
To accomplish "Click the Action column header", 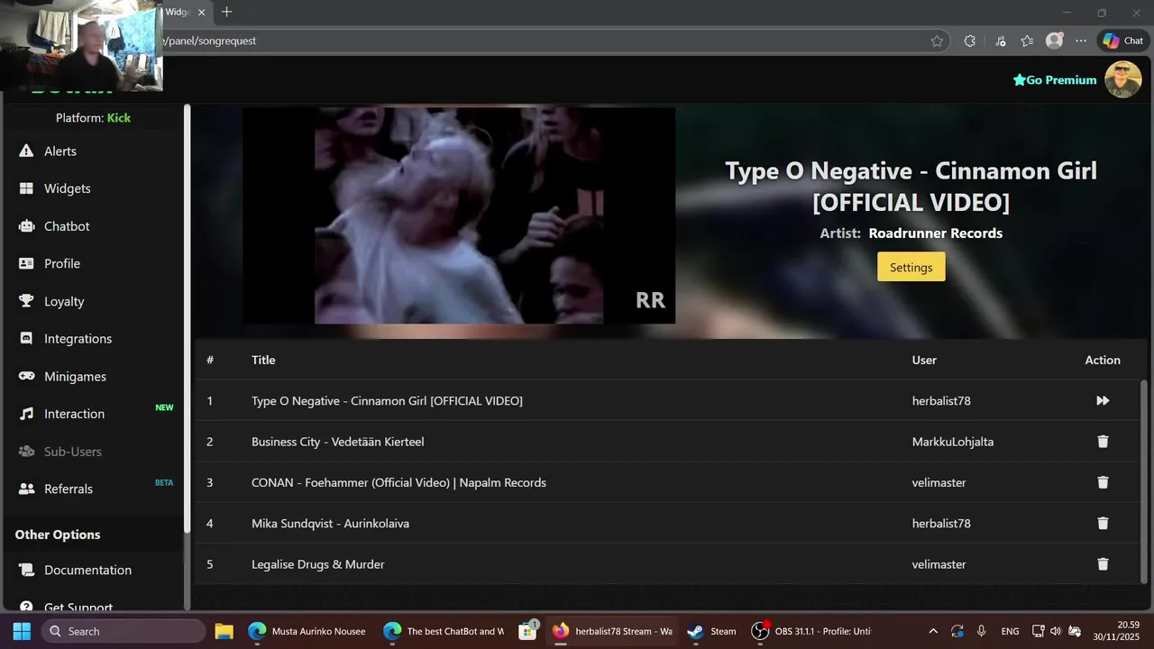I will pos(1103,360).
